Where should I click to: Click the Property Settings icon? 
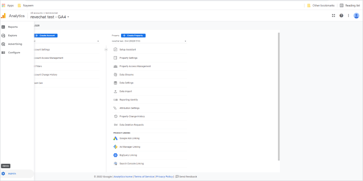116,58
